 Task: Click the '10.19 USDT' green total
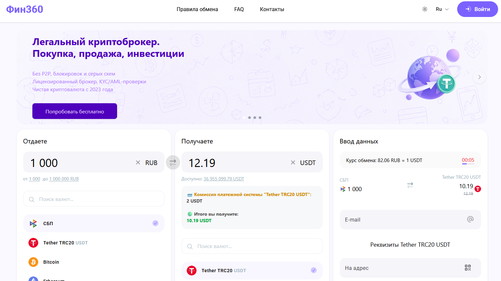pyautogui.click(x=199, y=221)
